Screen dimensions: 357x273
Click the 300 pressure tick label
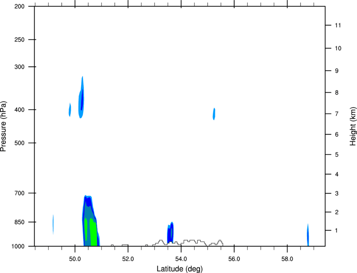[20, 67]
